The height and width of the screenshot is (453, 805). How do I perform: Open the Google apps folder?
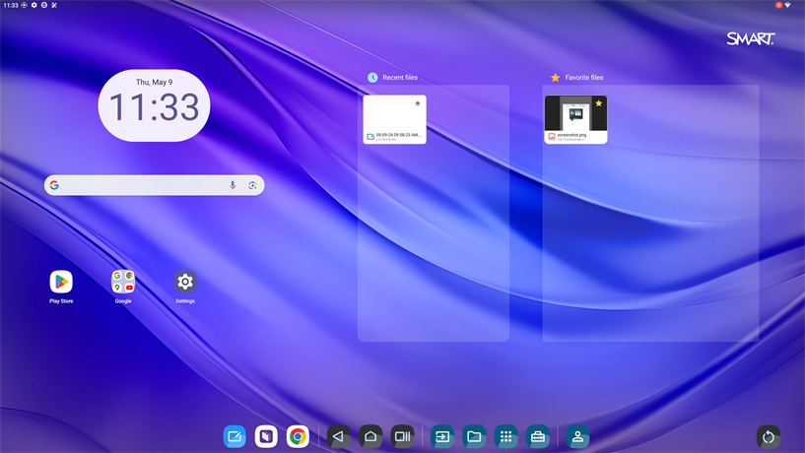(123, 282)
